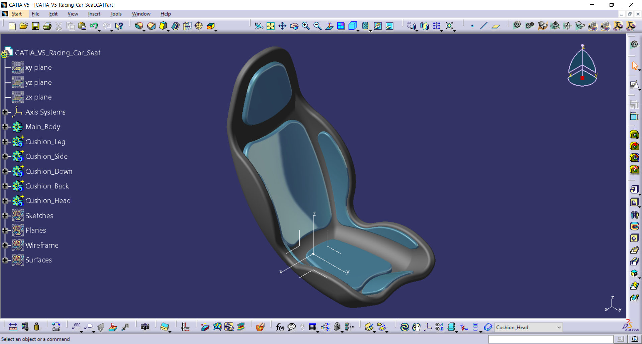Click the Print icon
Image resolution: width=642 pixels, height=344 pixels.
click(47, 26)
